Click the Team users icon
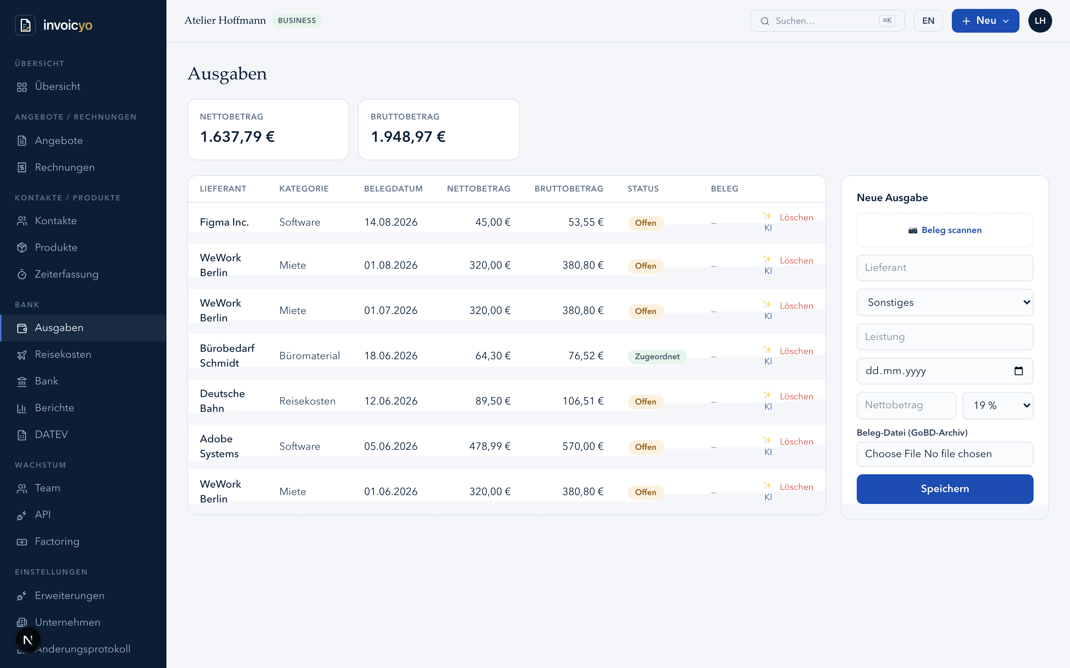The width and height of the screenshot is (1070, 668). click(x=22, y=488)
